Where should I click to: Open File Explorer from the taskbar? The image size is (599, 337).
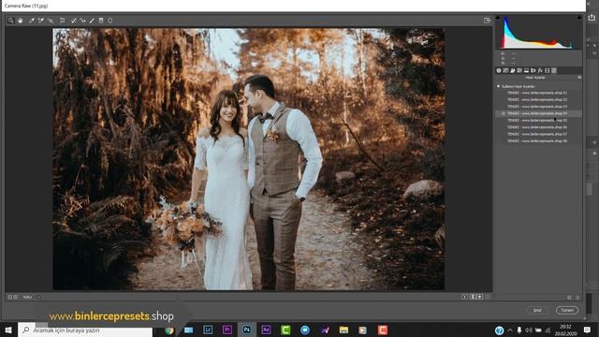[x=343, y=330]
